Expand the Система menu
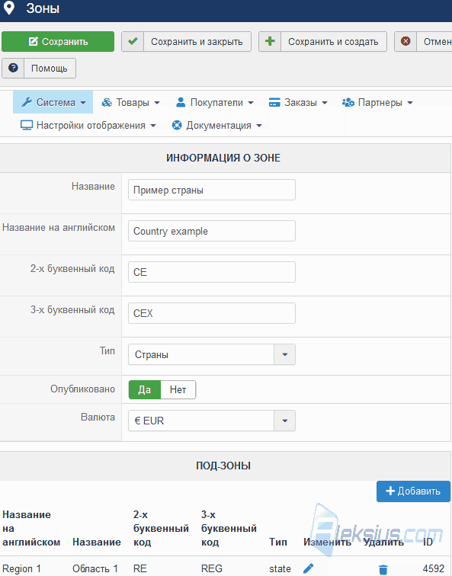452x576 pixels. click(53, 102)
